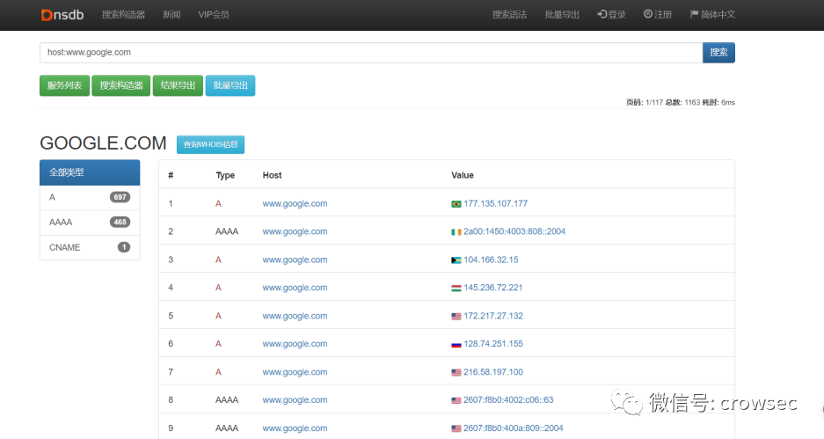
Task: Open IPv6 2607:f8b0:4002:c06::63
Action: pyautogui.click(x=508, y=400)
